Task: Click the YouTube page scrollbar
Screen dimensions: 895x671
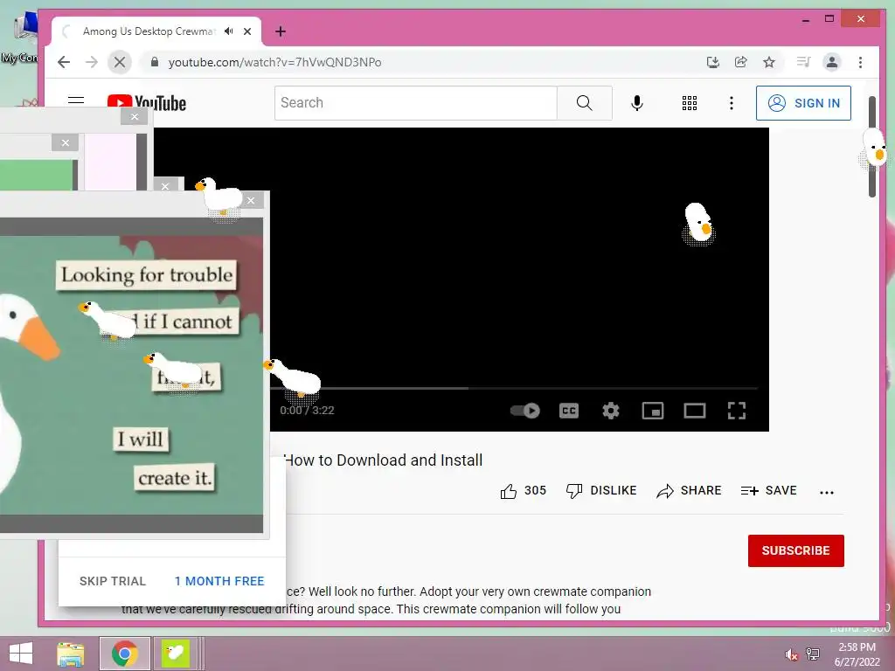Action: pos(872,147)
